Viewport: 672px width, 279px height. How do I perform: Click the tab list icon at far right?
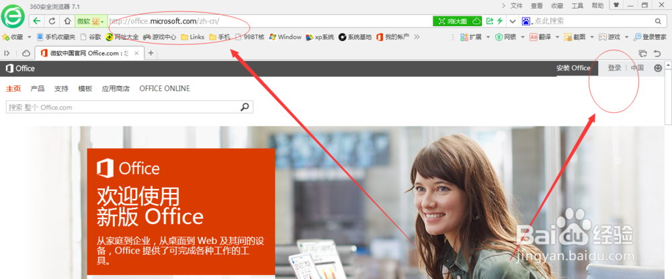click(x=642, y=53)
